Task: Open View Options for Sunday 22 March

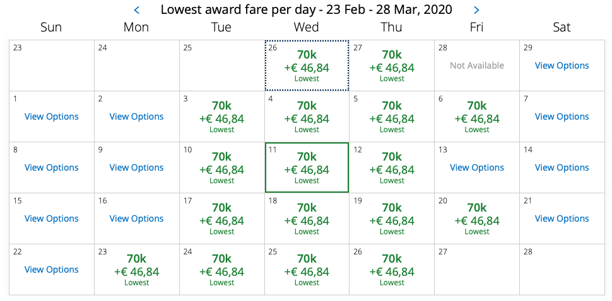Action: pyautogui.click(x=52, y=270)
